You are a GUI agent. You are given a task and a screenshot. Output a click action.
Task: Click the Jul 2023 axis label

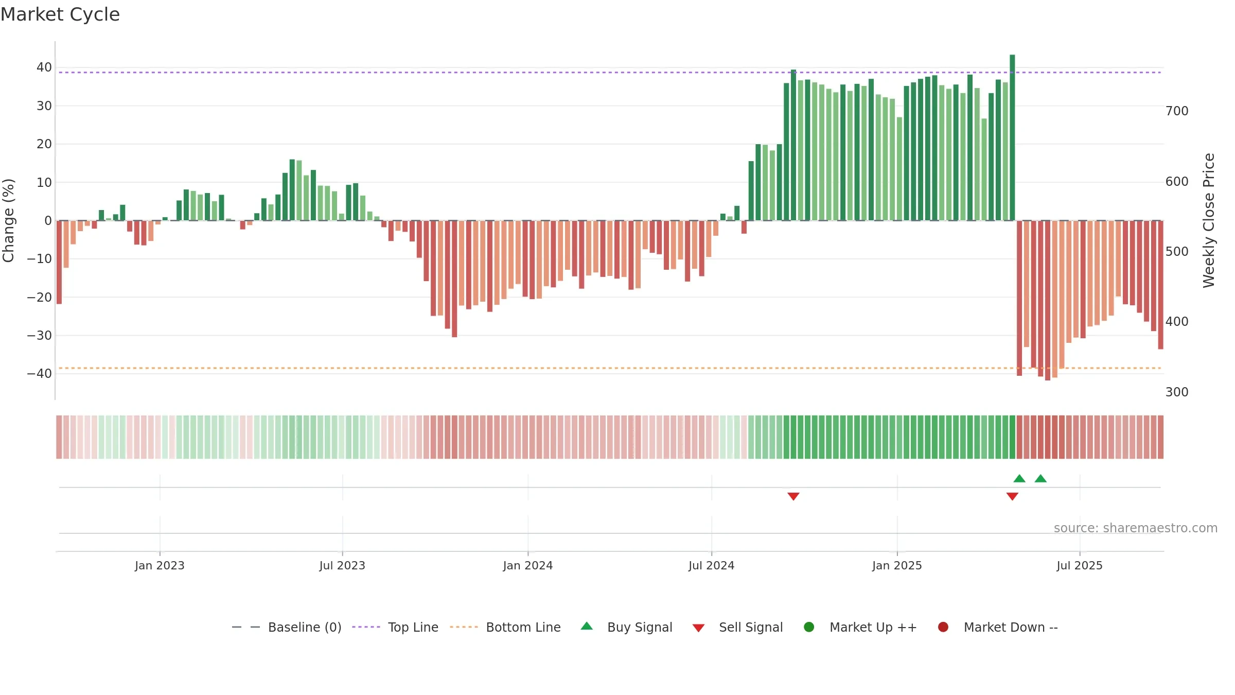[342, 565]
